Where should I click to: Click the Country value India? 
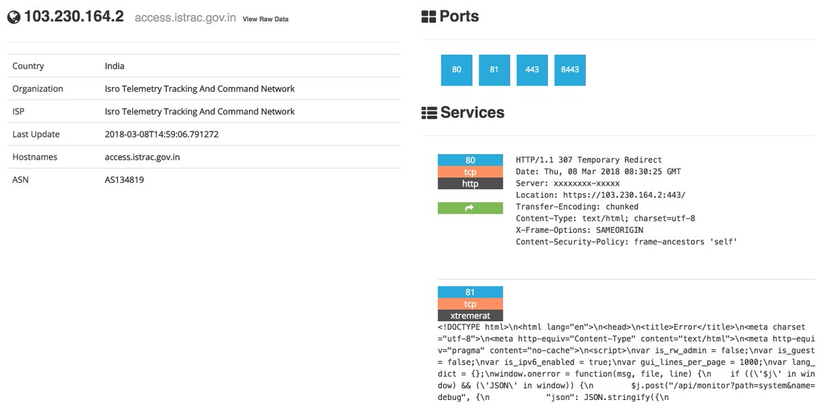pos(115,66)
